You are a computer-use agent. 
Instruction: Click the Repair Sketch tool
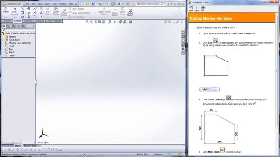coord(115,12)
